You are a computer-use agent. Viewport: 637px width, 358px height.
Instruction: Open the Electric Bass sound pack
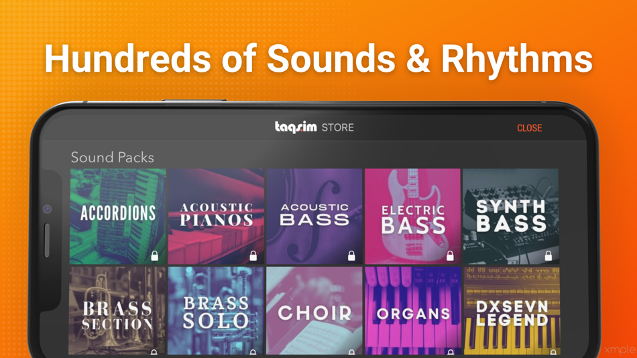413,216
